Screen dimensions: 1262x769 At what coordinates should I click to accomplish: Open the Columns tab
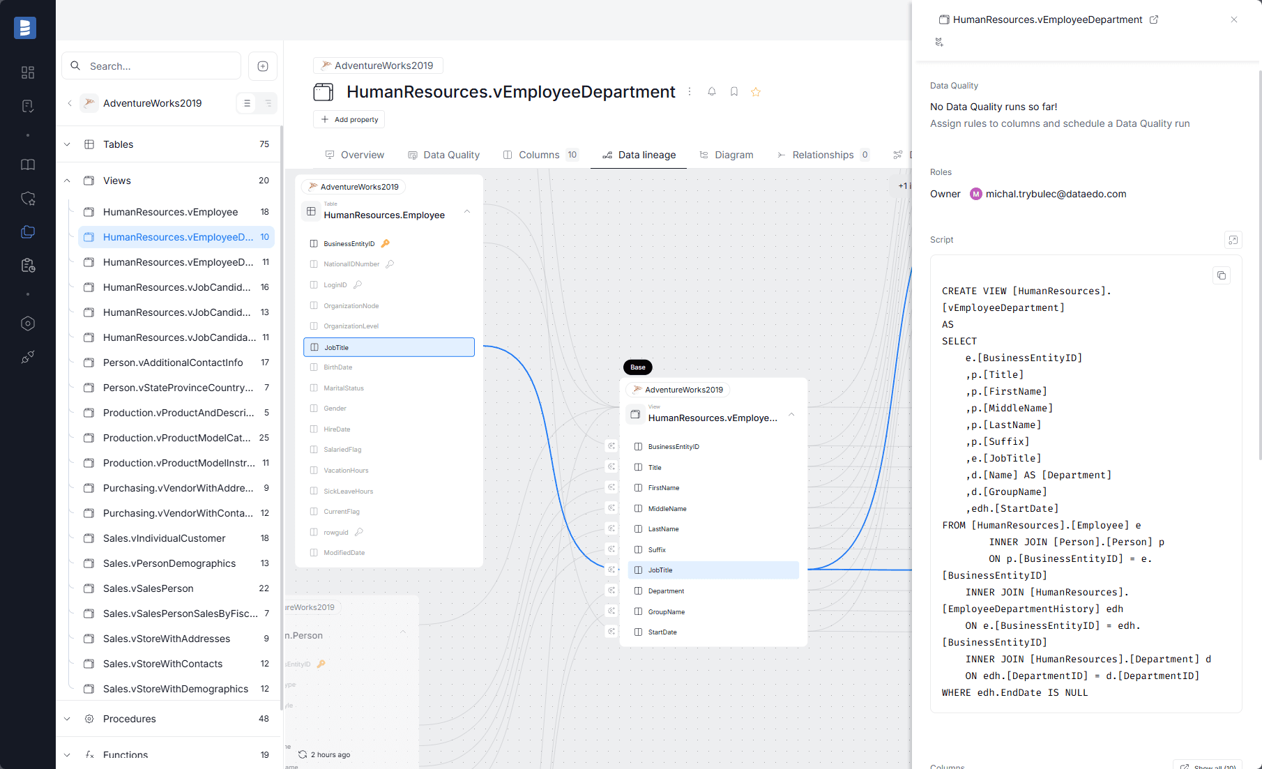pos(540,155)
